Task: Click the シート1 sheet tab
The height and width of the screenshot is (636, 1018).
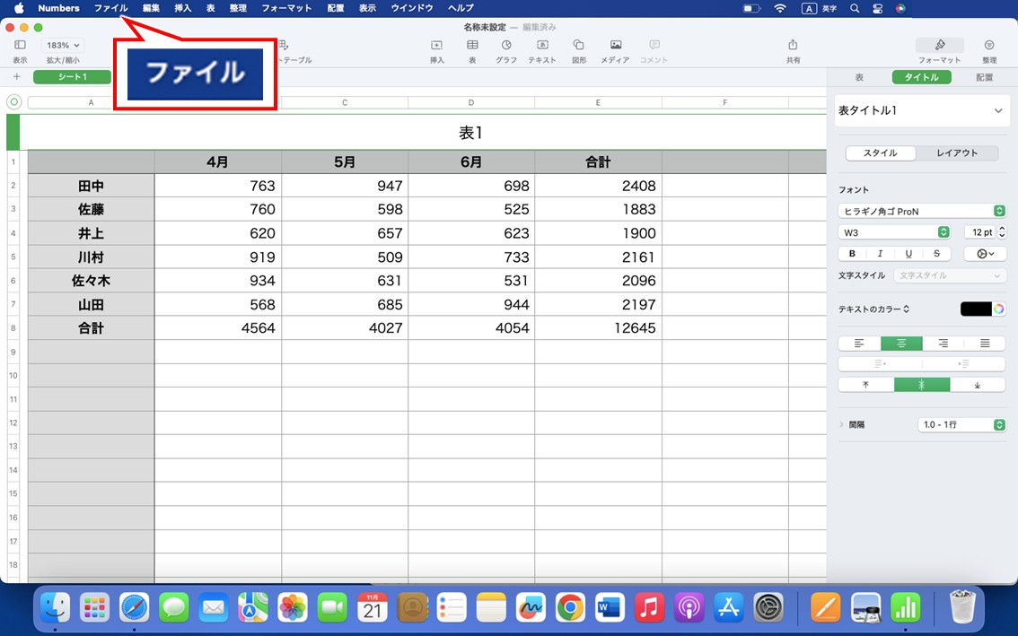Action: pos(71,77)
